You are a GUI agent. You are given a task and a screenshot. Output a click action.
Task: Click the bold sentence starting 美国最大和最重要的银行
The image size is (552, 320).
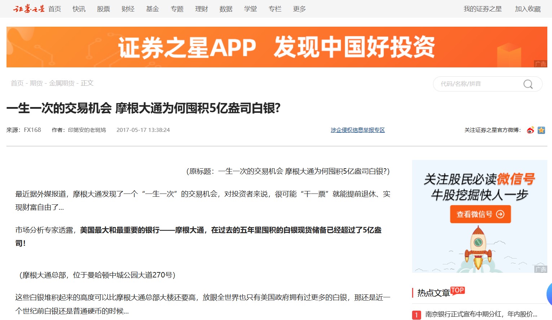pyautogui.click(x=198, y=236)
